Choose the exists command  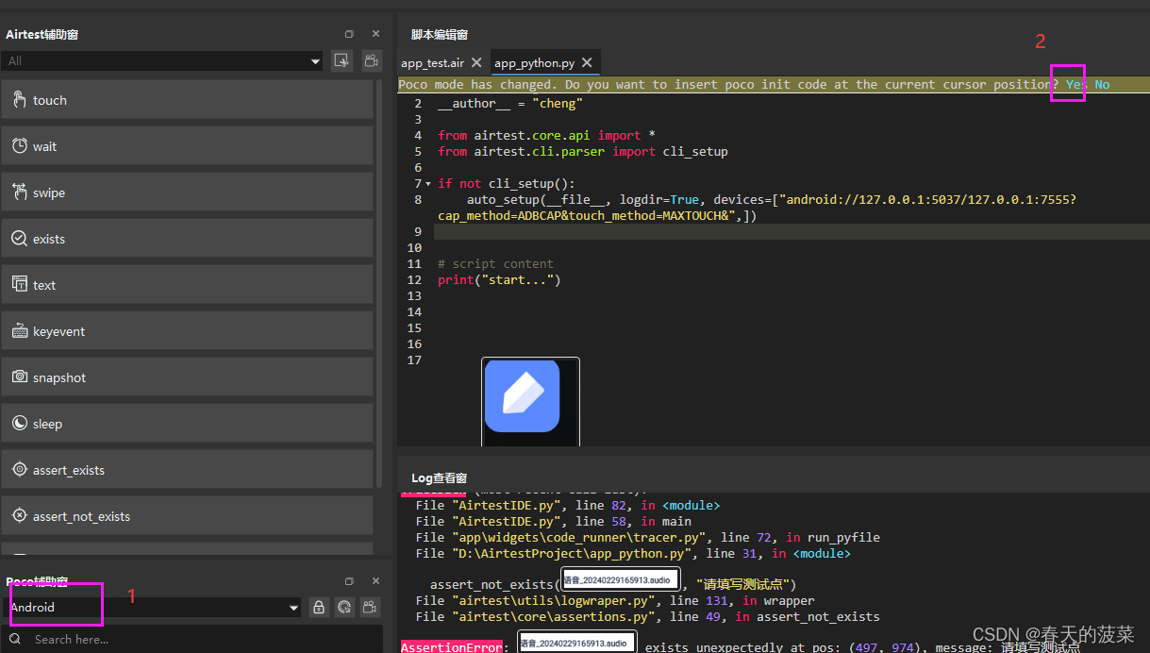pos(187,239)
